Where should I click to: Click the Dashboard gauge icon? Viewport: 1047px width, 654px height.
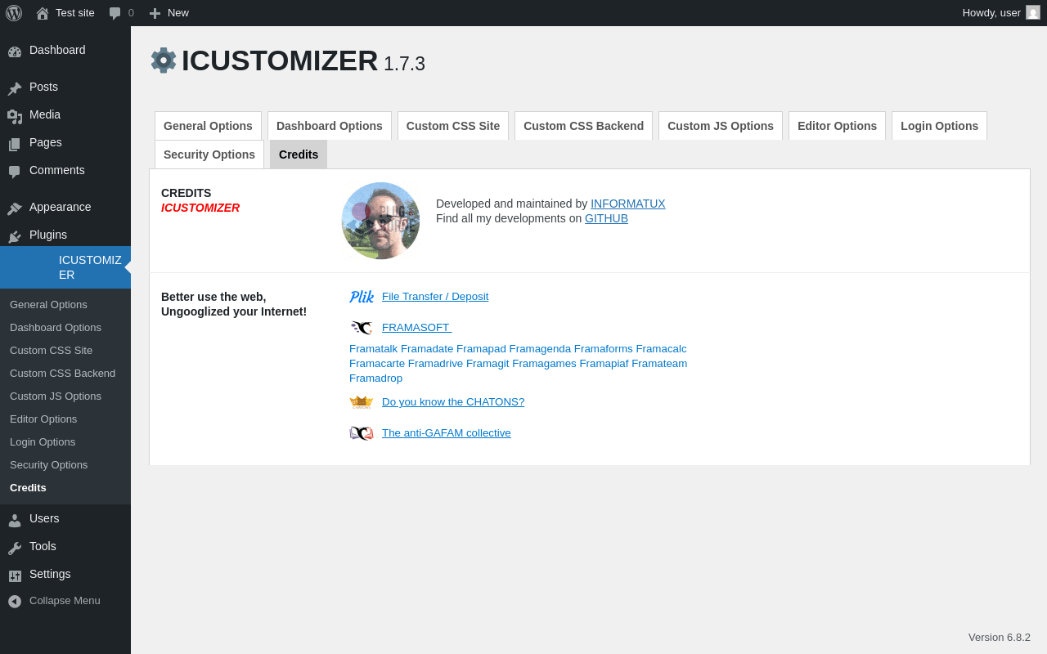pos(15,51)
